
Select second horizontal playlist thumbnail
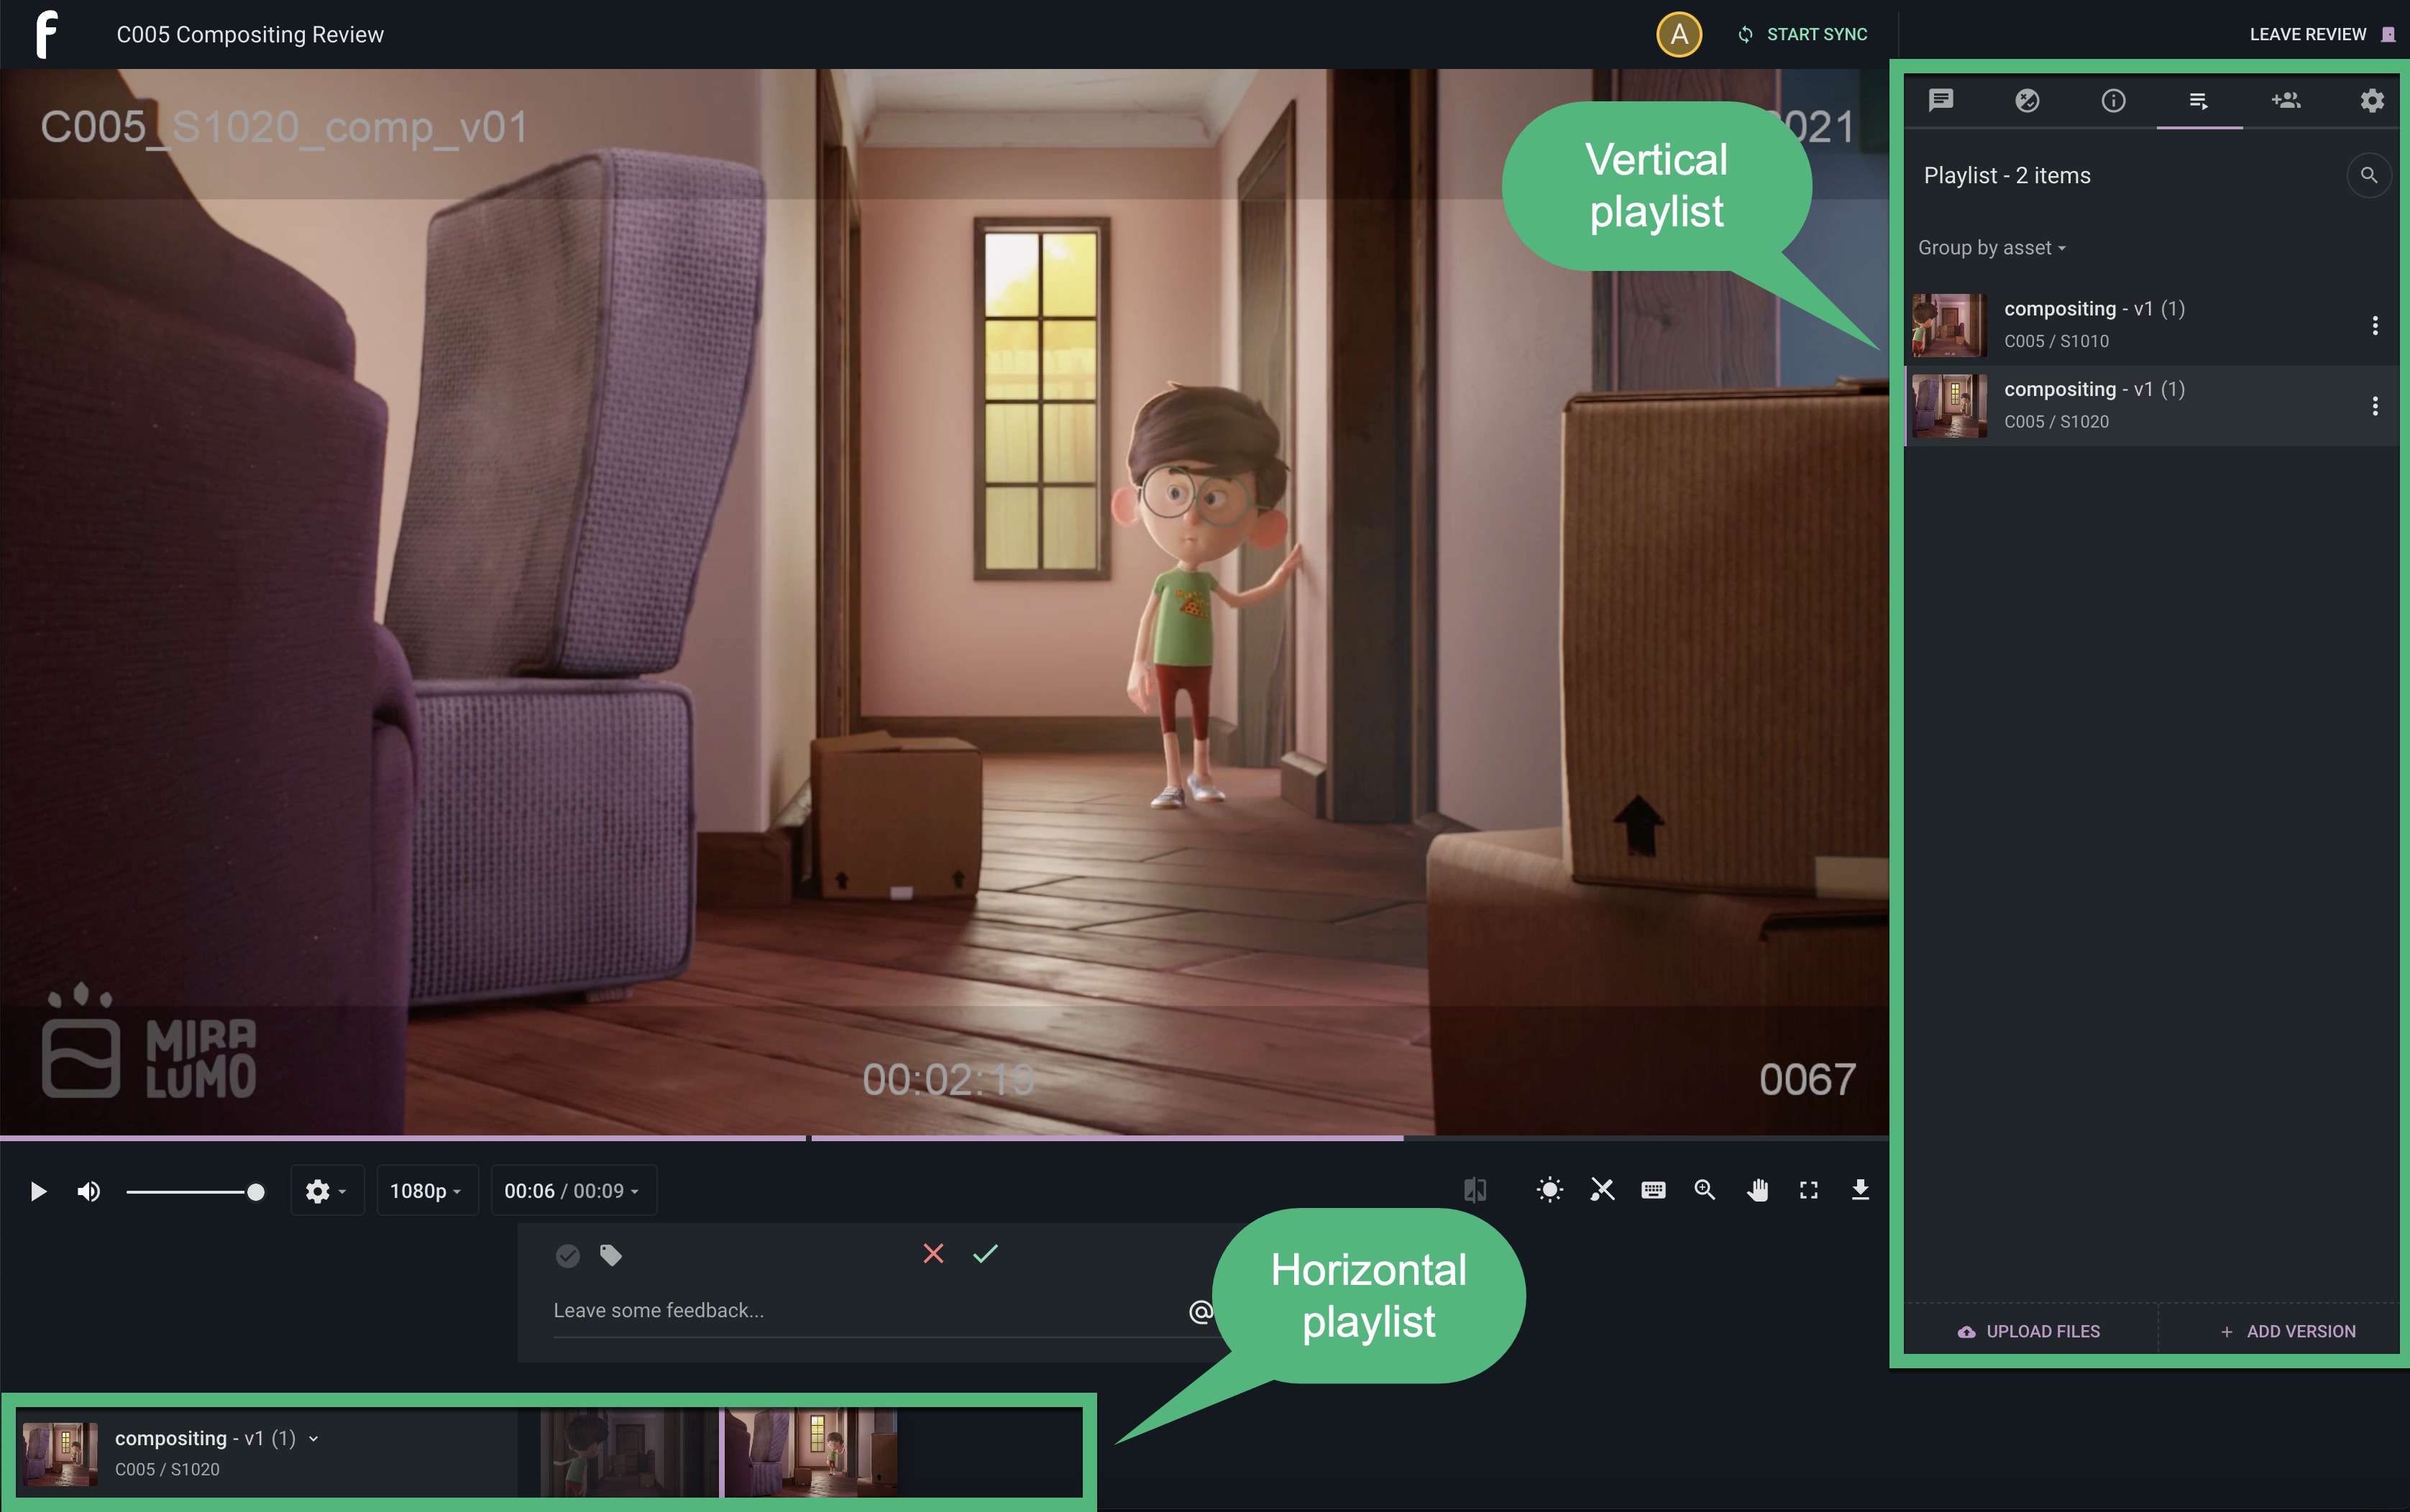pyautogui.click(x=810, y=1453)
